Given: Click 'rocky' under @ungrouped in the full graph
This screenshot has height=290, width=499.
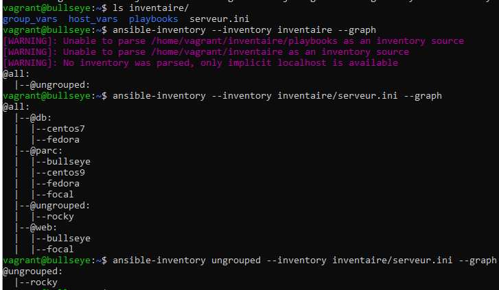Looking at the screenshot, I should pos(60,217).
